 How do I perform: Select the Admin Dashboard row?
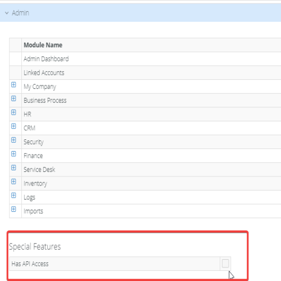click(145, 59)
